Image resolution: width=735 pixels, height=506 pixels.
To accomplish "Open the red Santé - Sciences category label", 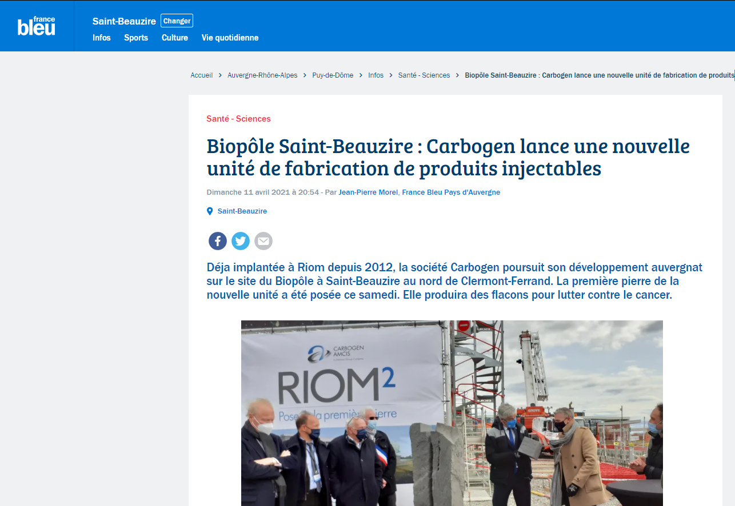I will (x=238, y=119).
